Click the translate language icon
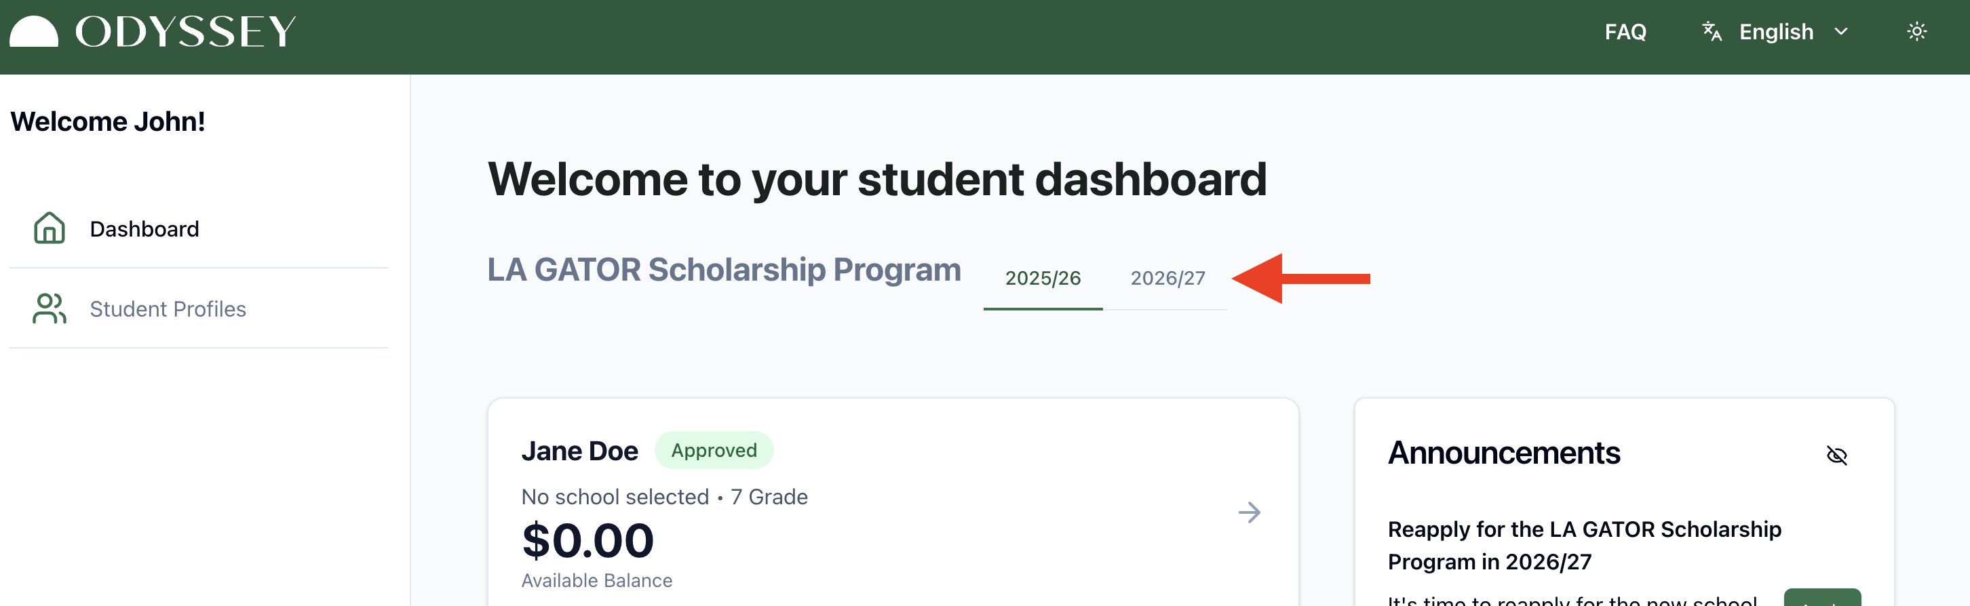 tap(1712, 31)
